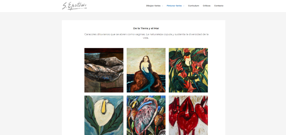
Task: View the mermaid on rock painting
Action: [146, 70]
